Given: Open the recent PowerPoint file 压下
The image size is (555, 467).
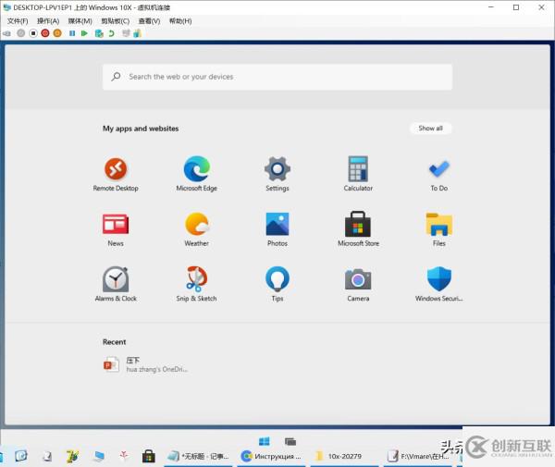Looking at the screenshot, I should click(x=145, y=364).
